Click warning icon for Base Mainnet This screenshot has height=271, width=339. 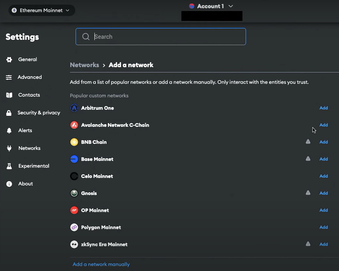pos(308,159)
